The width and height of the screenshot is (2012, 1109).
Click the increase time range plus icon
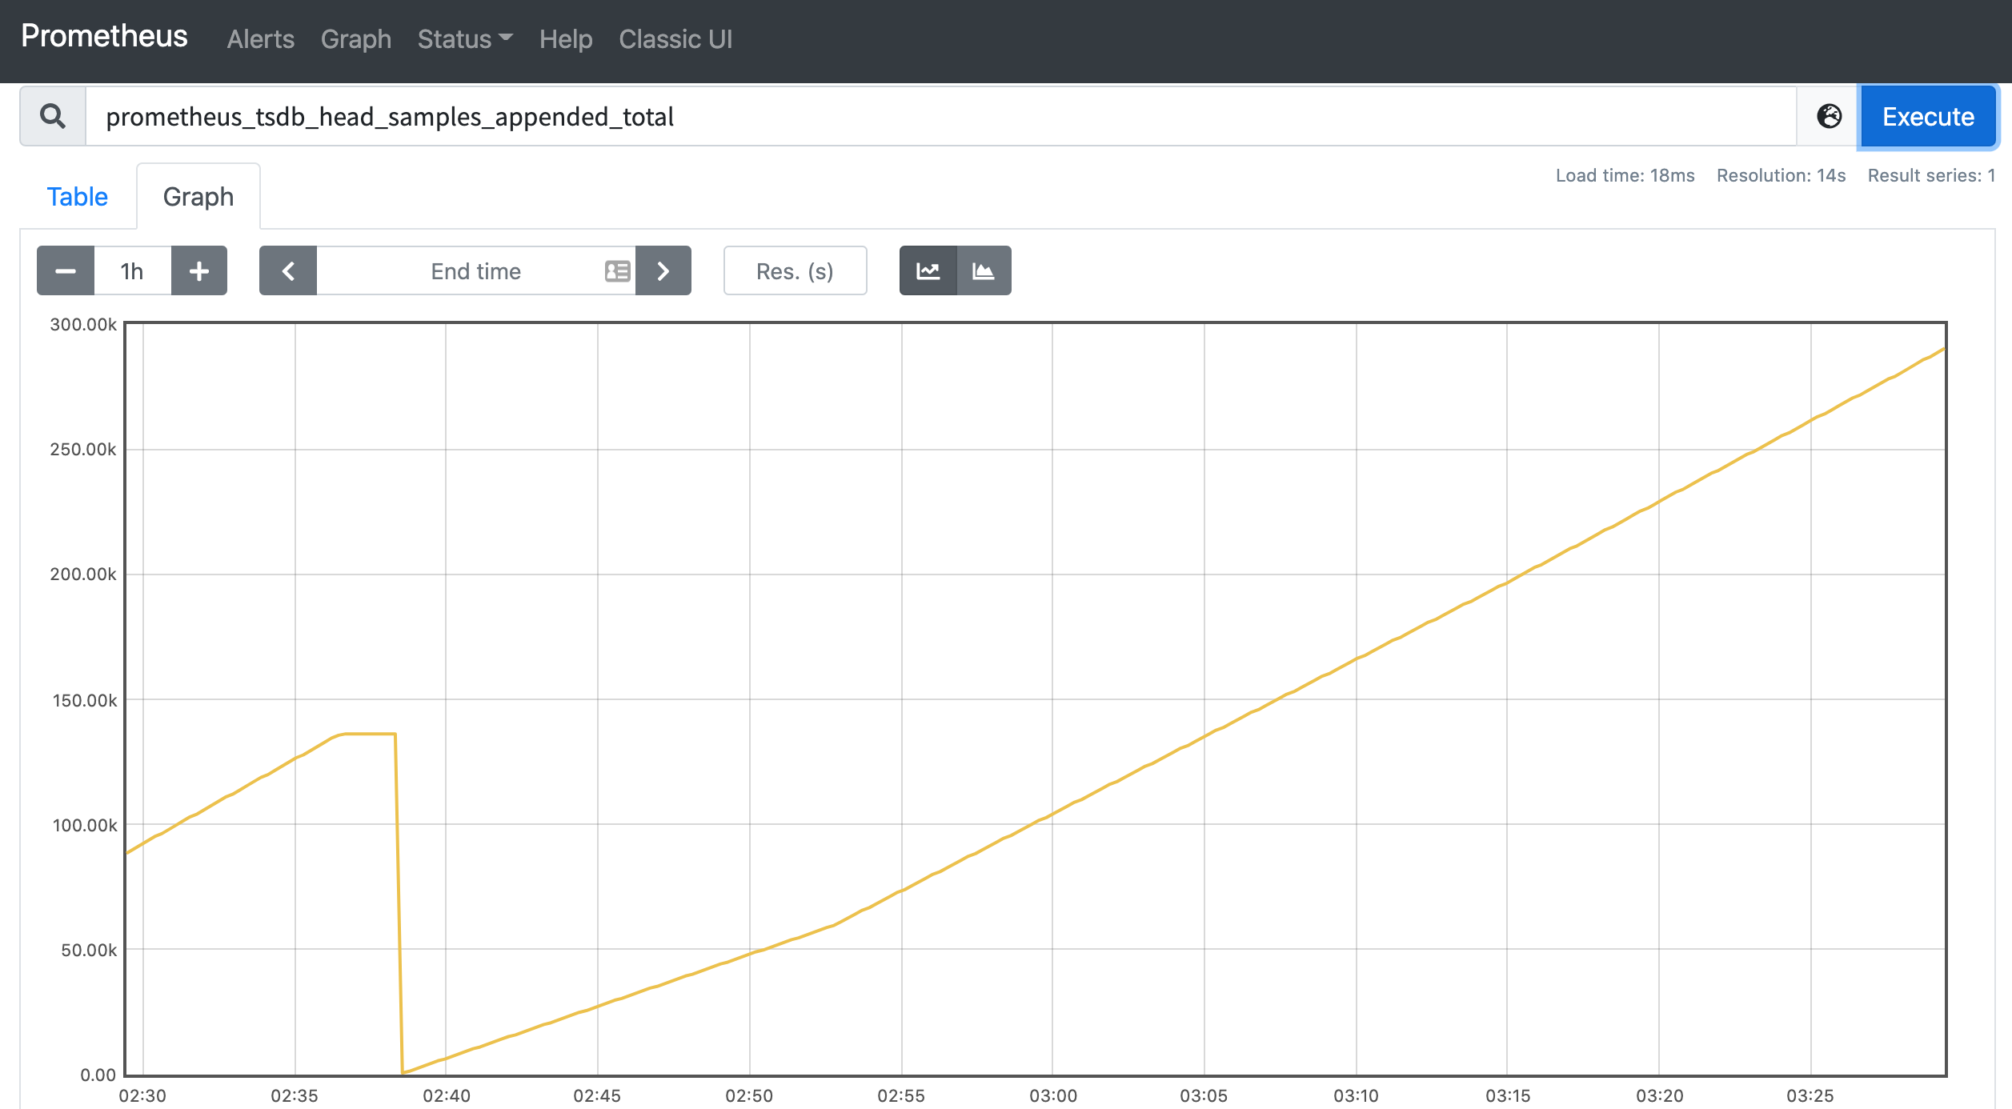pos(197,270)
